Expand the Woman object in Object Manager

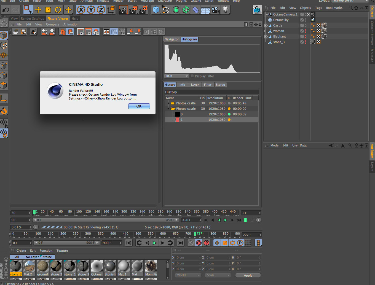click(266, 31)
